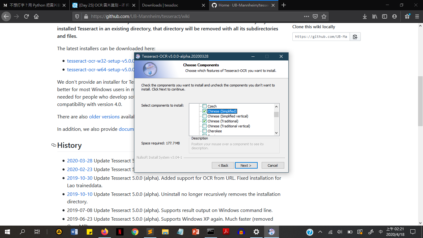423x238 pixels.
Task: Click the wiki clone URL field
Action: click(321, 37)
